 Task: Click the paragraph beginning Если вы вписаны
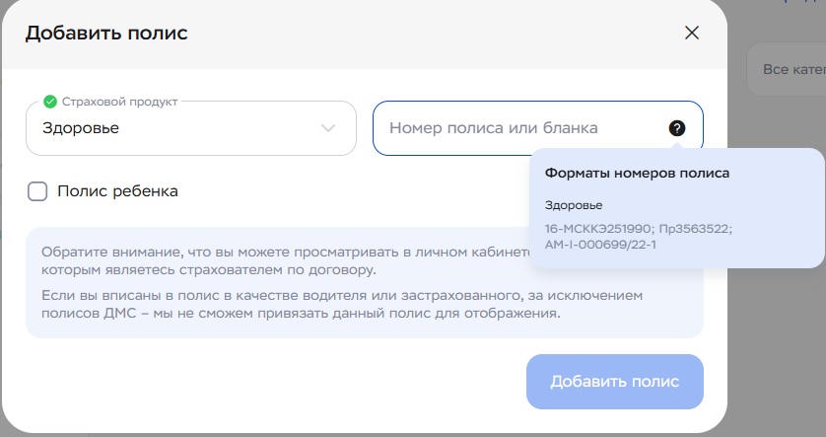(x=342, y=304)
